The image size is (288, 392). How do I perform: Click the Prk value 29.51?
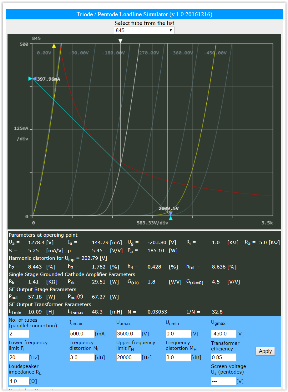click(99, 282)
